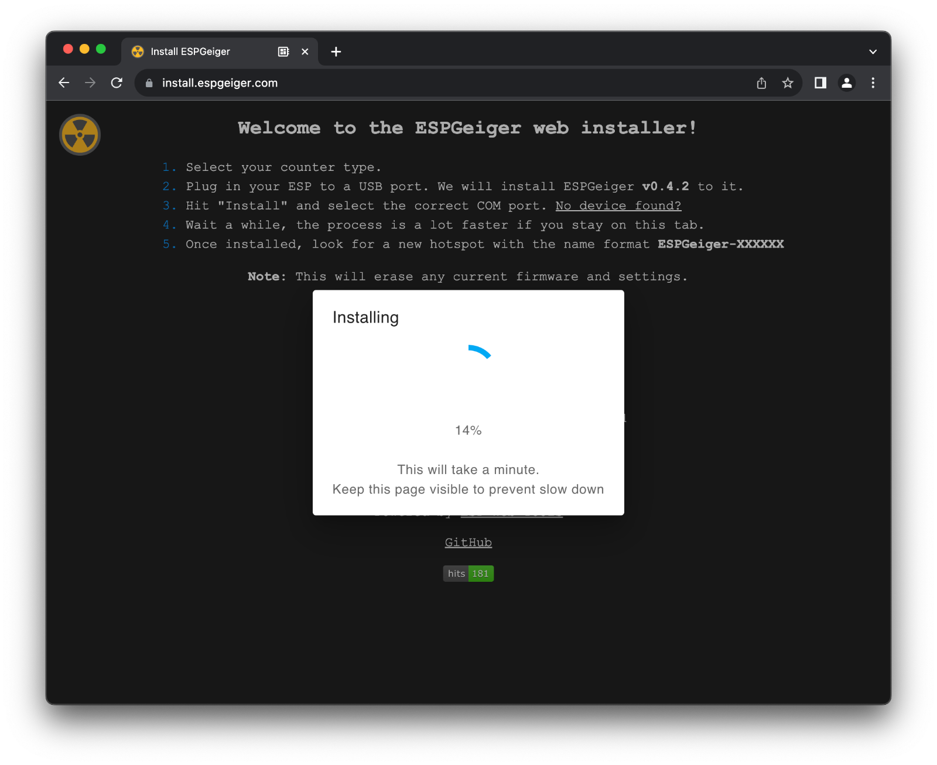Bookmark this page with star icon
937x765 pixels.
788,83
